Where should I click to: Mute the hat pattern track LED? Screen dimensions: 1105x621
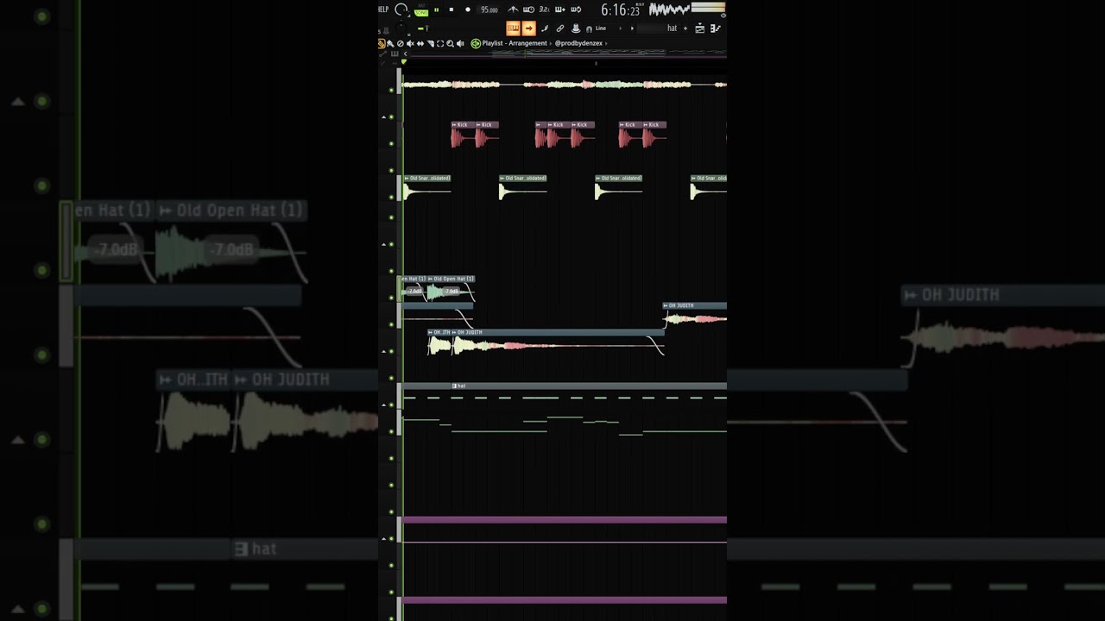[x=391, y=405]
